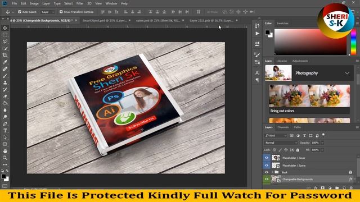
Task: Open the Image menu
Action: coord(34,3)
